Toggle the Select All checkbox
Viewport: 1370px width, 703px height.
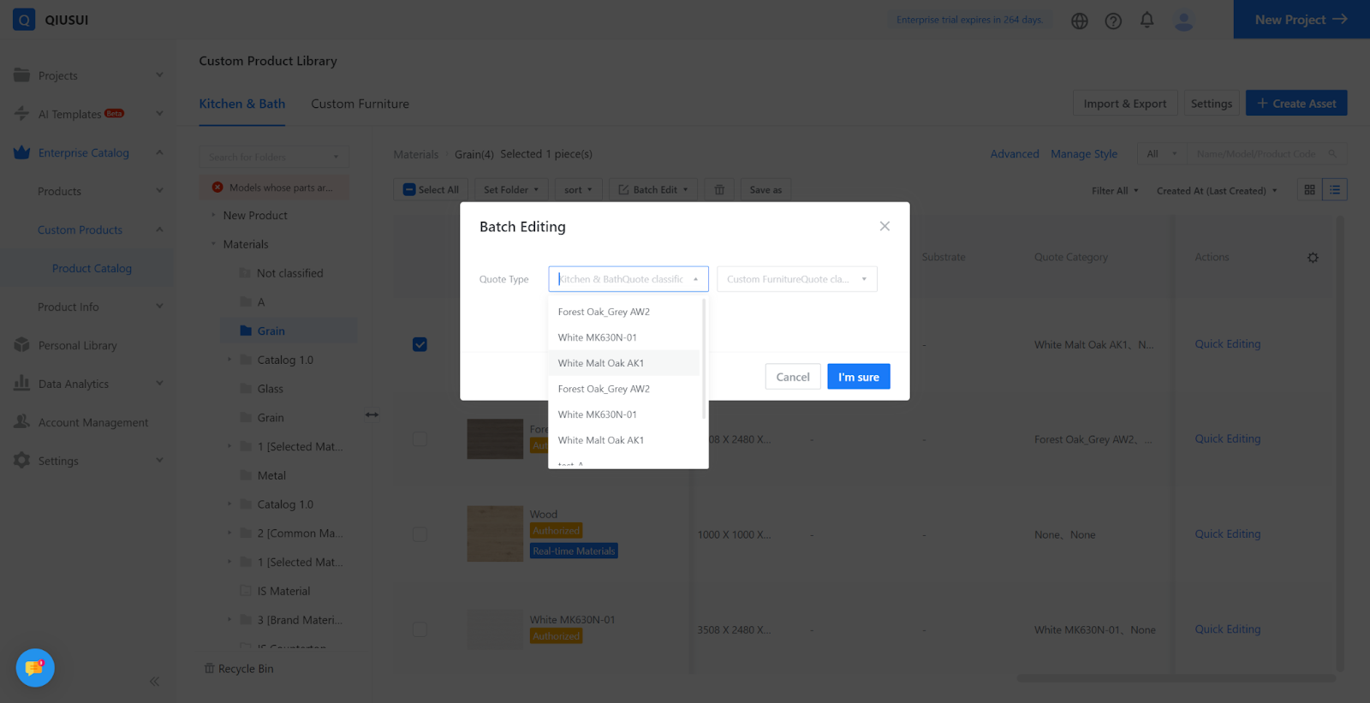(410, 190)
